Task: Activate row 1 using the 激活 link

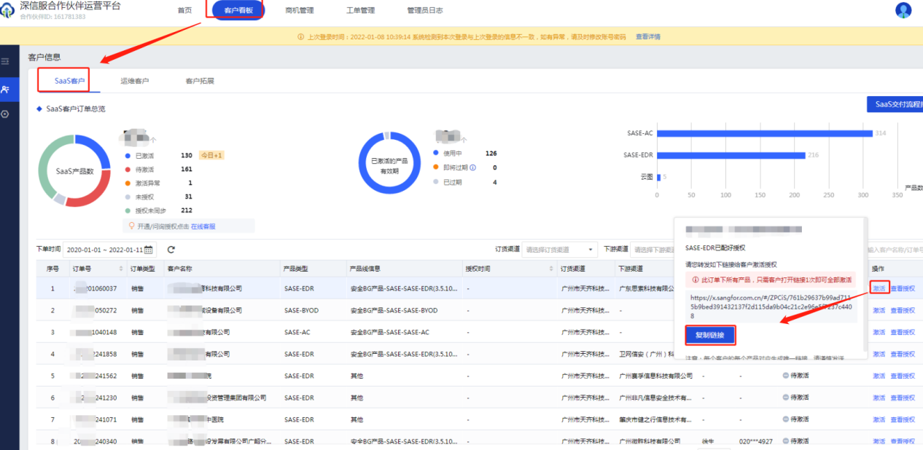Action: [x=879, y=288]
